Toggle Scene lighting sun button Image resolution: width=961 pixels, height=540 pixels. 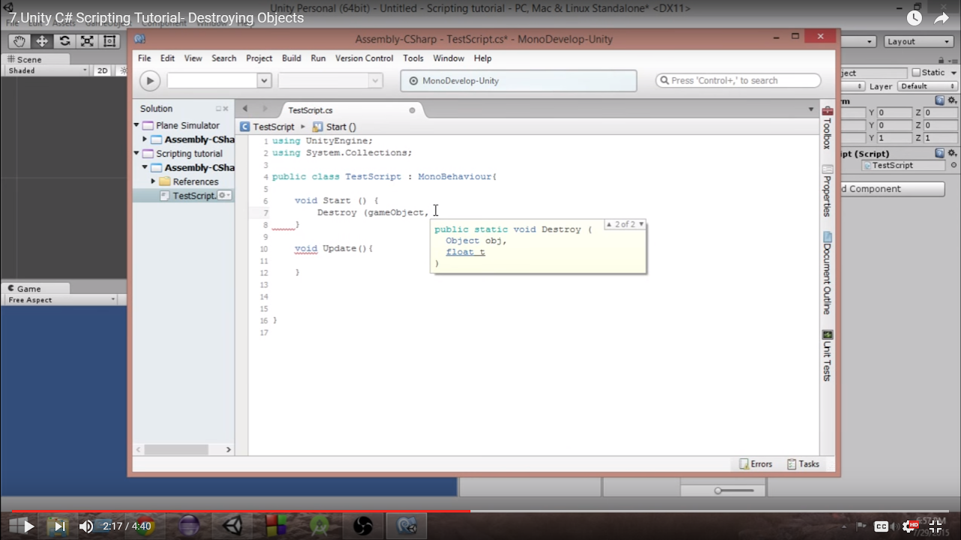124,70
